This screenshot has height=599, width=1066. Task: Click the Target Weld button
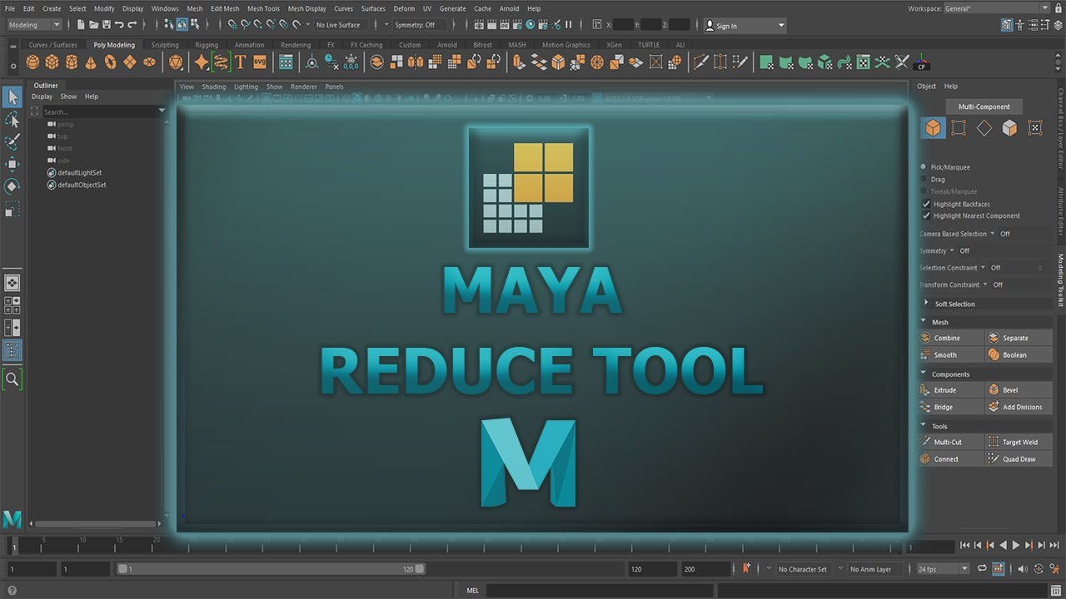1019,442
